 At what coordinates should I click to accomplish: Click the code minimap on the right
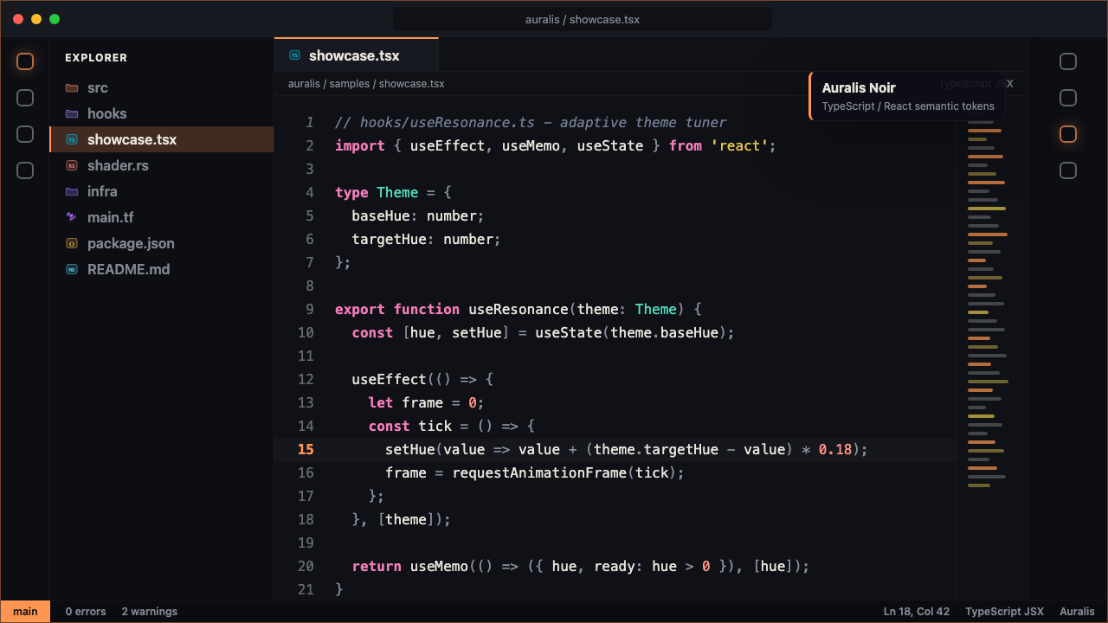988,303
